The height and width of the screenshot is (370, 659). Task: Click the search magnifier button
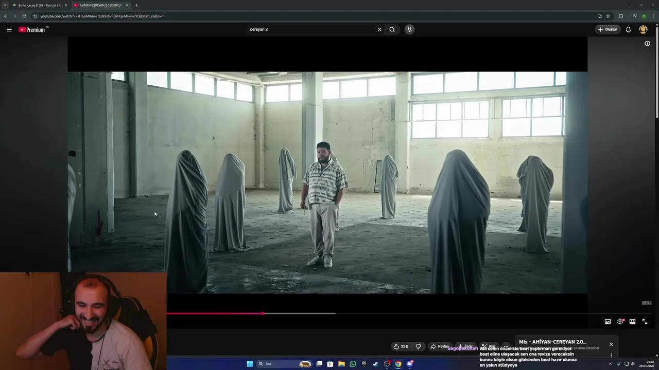(392, 29)
